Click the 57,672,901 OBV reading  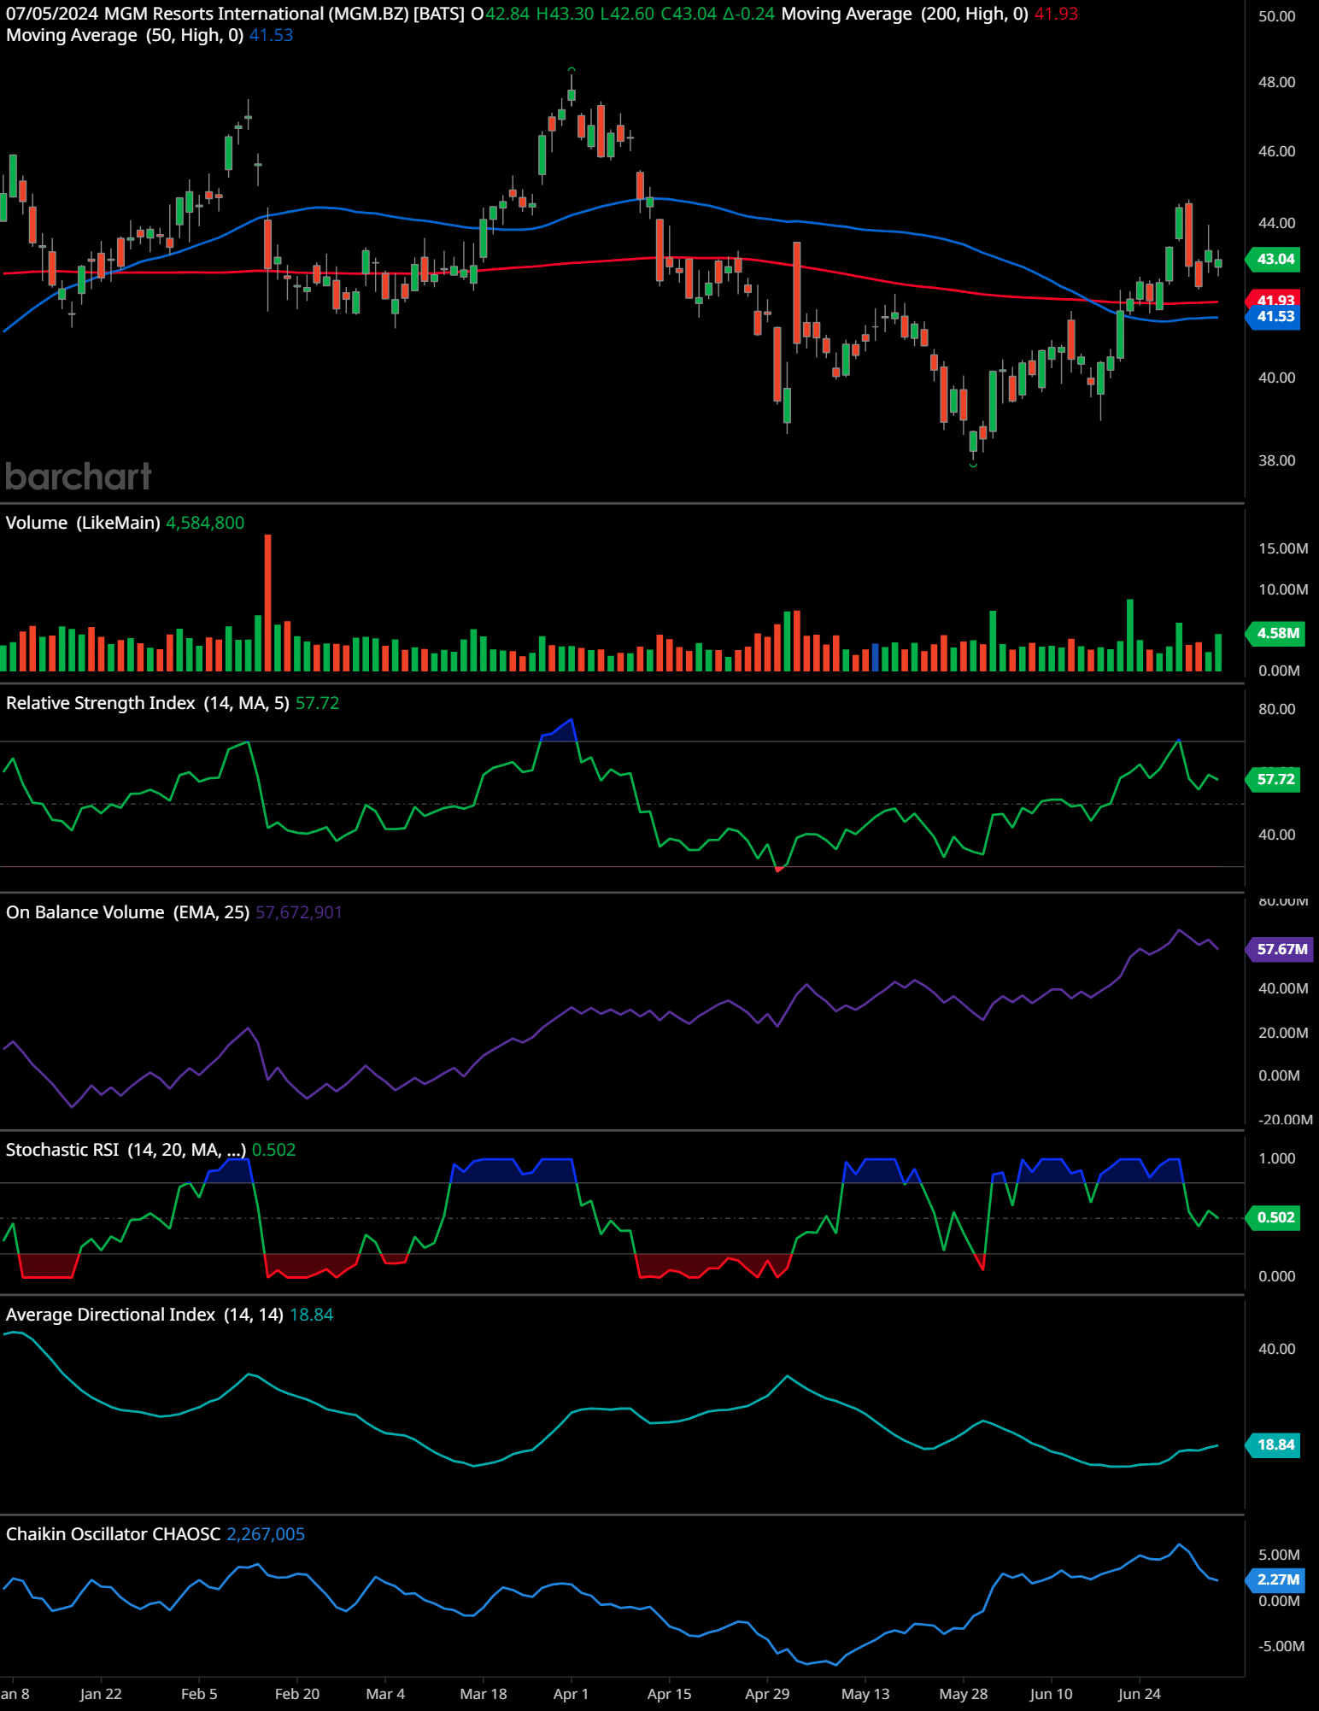coord(299,912)
